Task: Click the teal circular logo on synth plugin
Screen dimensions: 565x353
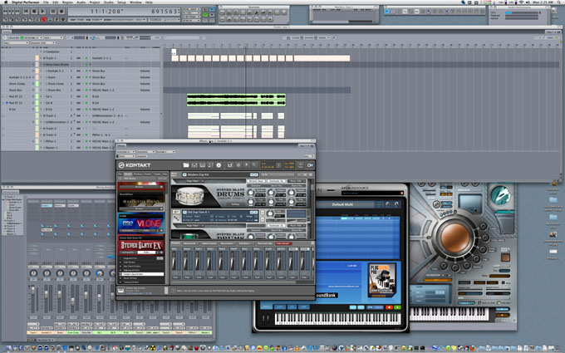Action: (x=501, y=196)
